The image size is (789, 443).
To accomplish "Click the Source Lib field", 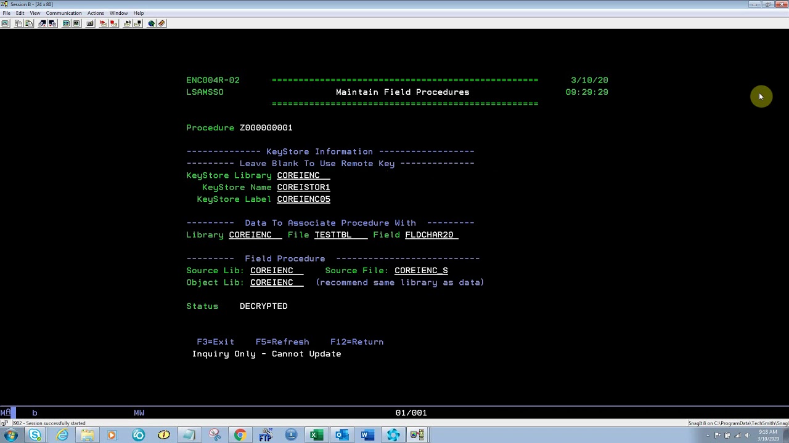I will [277, 271].
